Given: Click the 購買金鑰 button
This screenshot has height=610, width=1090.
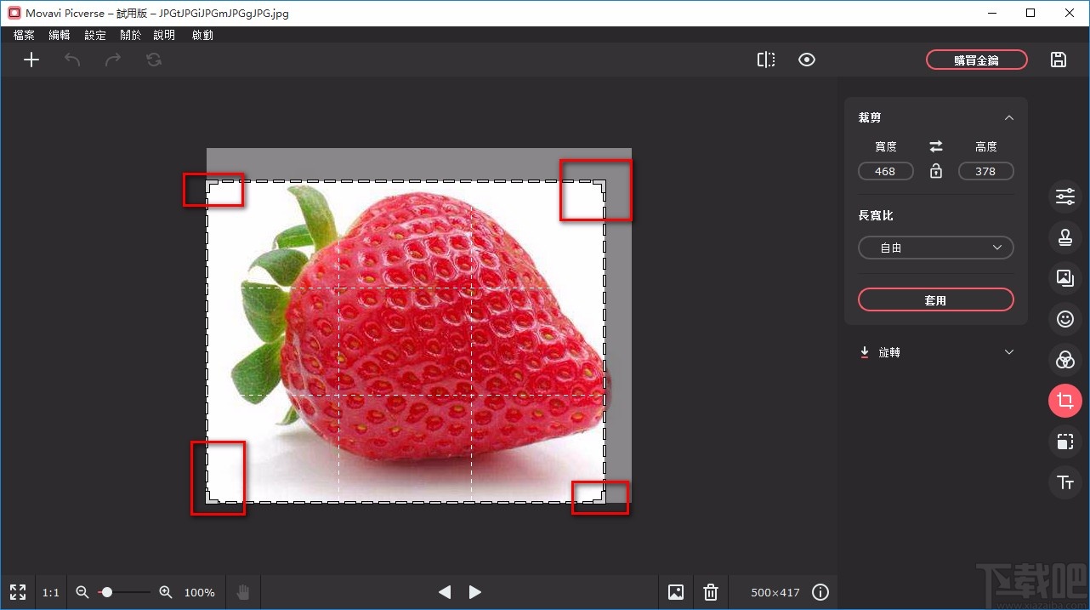Looking at the screenshot, I should pos(976,60).
